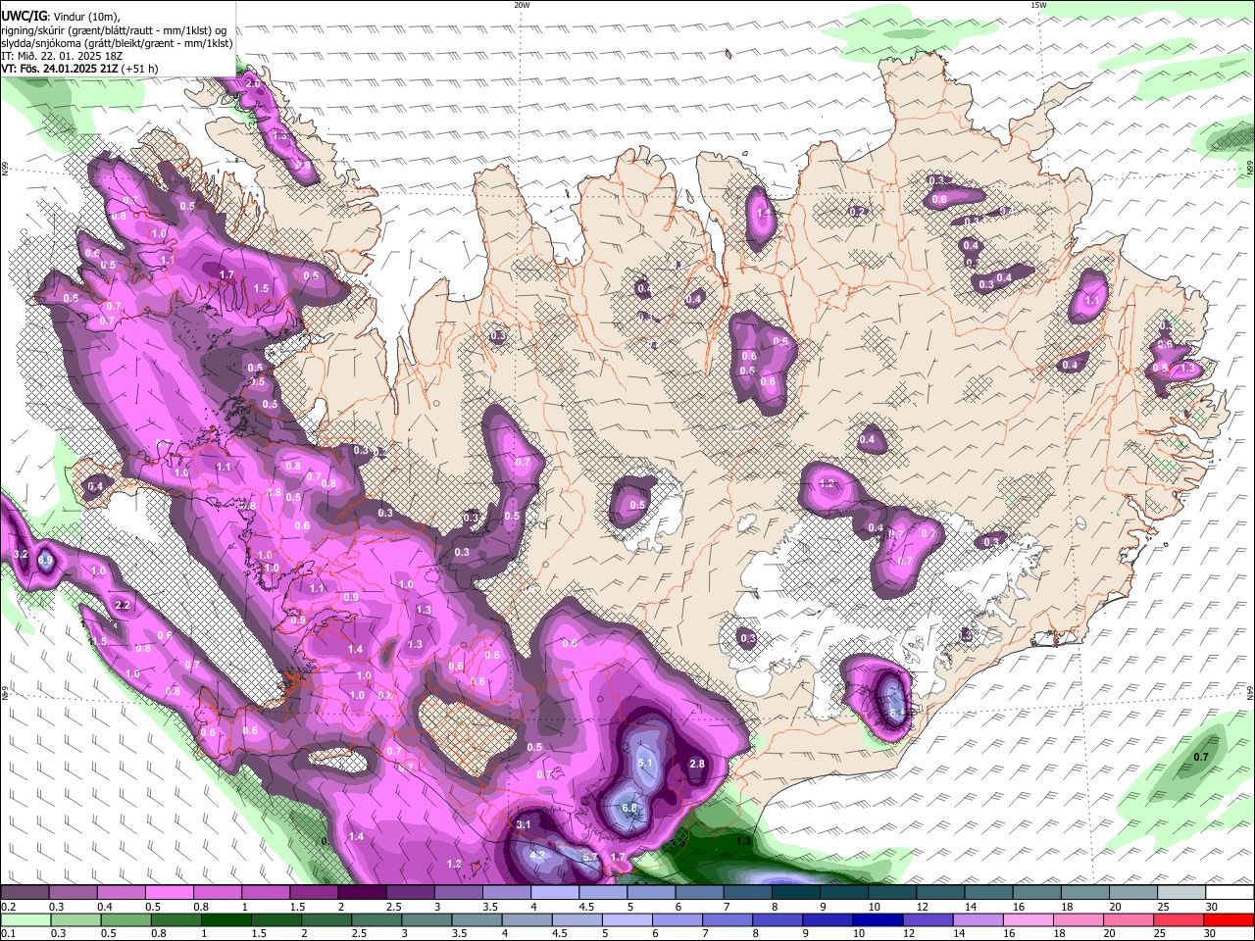The height and width of the screenshot is (941, 1255).
Task: Click the "20W" longitude label
Action: 522,5
